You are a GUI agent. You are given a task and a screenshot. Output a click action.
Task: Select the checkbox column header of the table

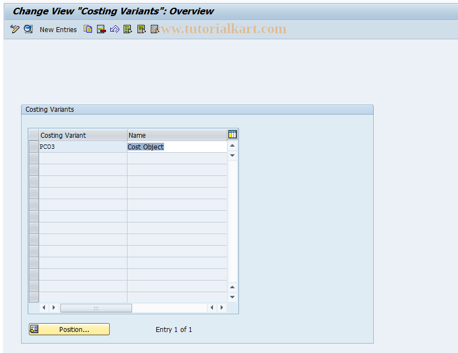[x=33, y=134]
